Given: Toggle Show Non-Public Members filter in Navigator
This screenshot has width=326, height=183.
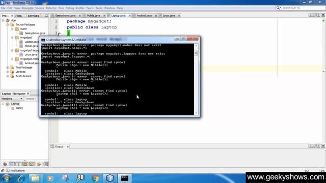Looking at the screenshot, I should coord(25,164).
